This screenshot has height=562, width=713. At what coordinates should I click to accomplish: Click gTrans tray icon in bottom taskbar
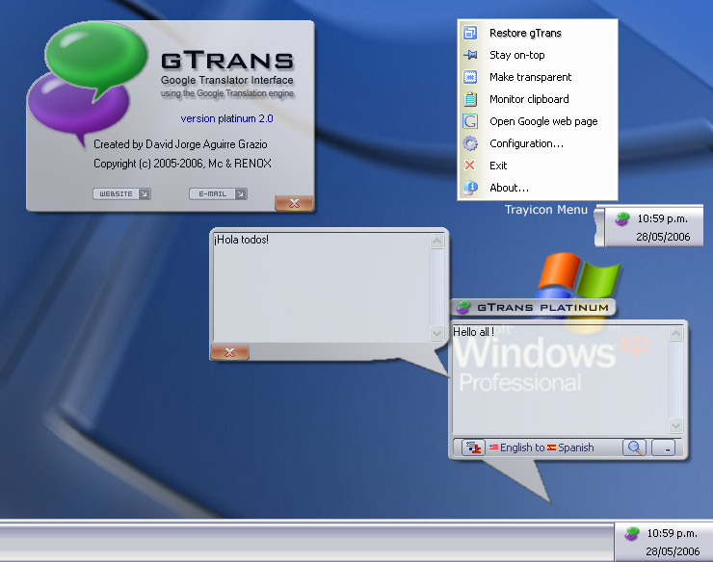[632, 533]
